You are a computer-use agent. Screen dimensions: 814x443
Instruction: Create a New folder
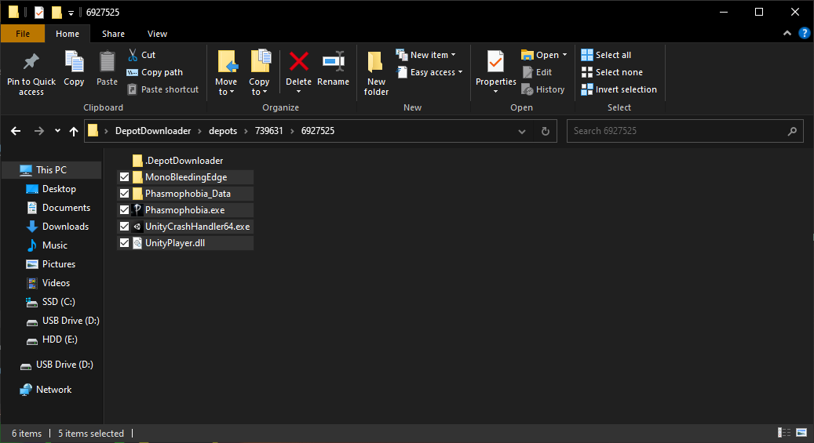376,74
